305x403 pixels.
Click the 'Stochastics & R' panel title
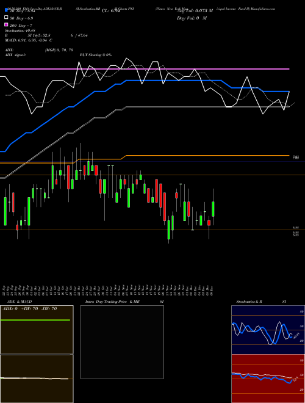249,302
